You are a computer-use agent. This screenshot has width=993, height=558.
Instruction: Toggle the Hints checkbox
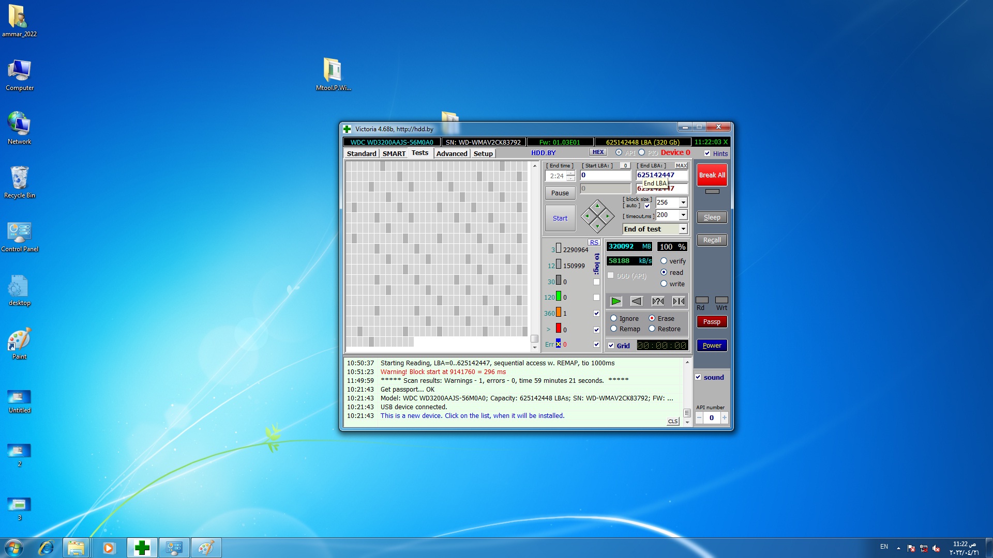pyautogui.click(x=707, y=153)
